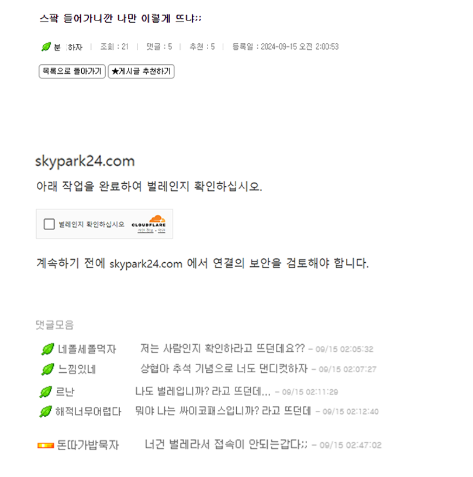The image size is (473, 477).
Task: Open commenter 해적너무어렵다's nickname
Action: tap(88, 411)
